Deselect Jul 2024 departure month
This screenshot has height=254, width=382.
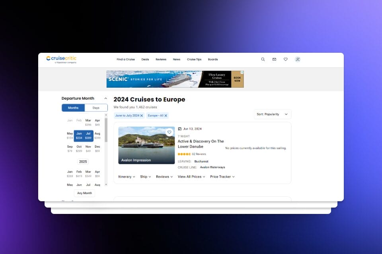pyautogui.click(x=88, y=136)
